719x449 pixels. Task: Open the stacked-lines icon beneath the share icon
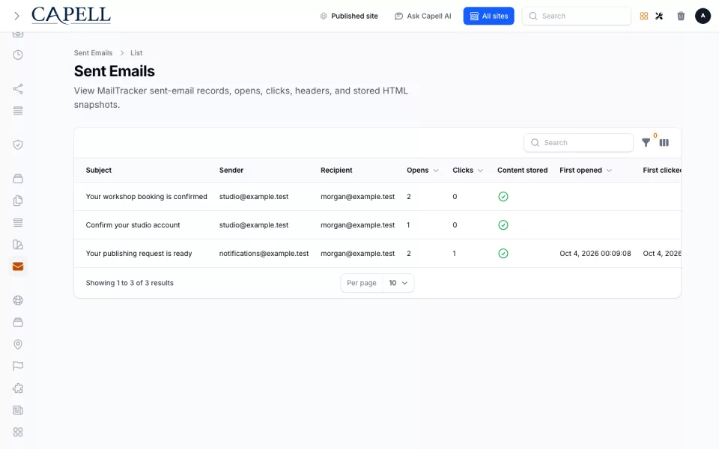tap(18, 111)
